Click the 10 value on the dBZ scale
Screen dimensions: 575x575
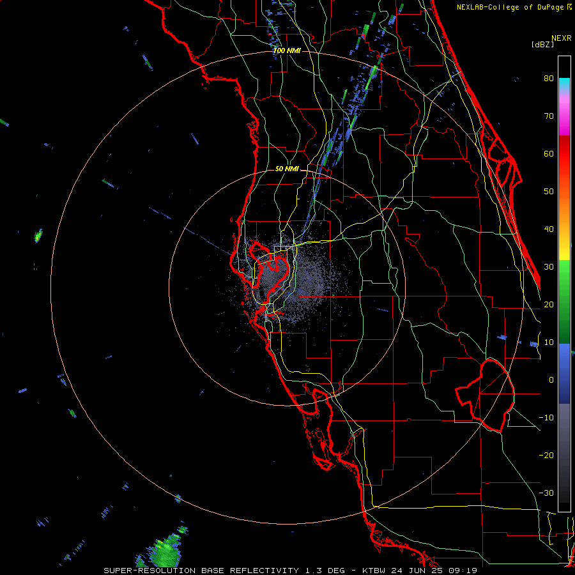coord(549,342)
